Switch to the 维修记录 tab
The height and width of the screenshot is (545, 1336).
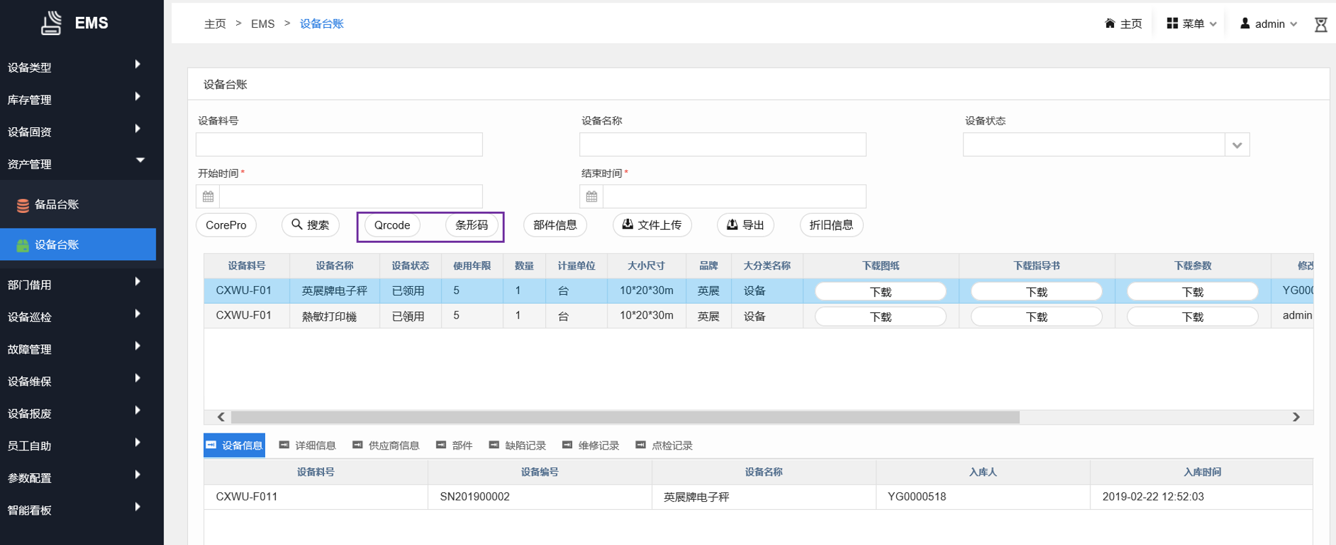[x=591, y=446]
